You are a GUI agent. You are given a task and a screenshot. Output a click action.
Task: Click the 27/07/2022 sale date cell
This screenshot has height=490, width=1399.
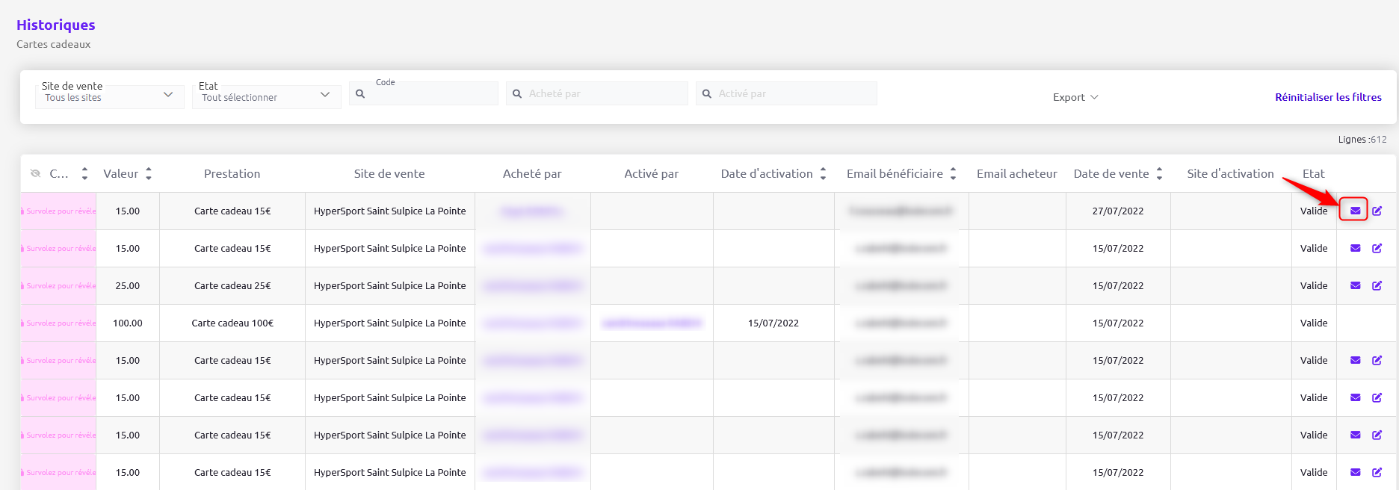pos(1118,211)
